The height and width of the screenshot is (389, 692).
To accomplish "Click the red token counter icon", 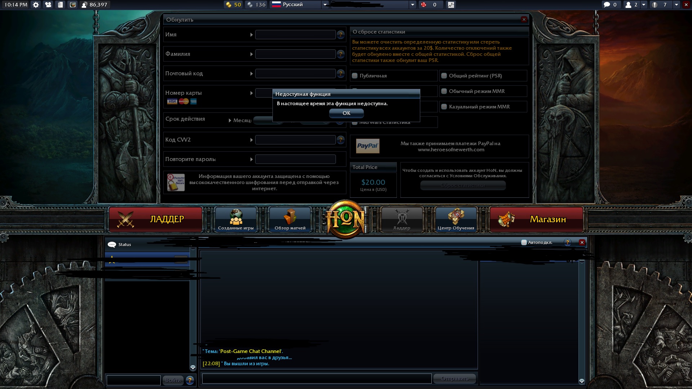I will tap(423, 5).
